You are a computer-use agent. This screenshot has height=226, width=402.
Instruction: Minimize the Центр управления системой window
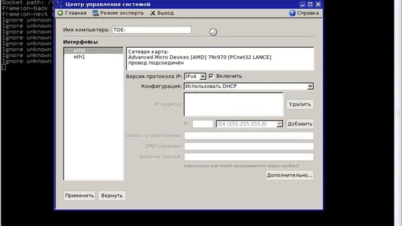(303, 4)
